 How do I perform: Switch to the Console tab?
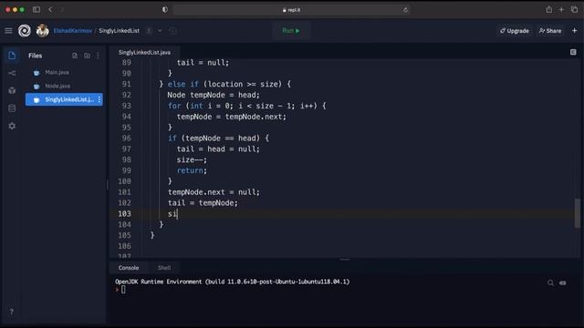[x=129, y=268]
